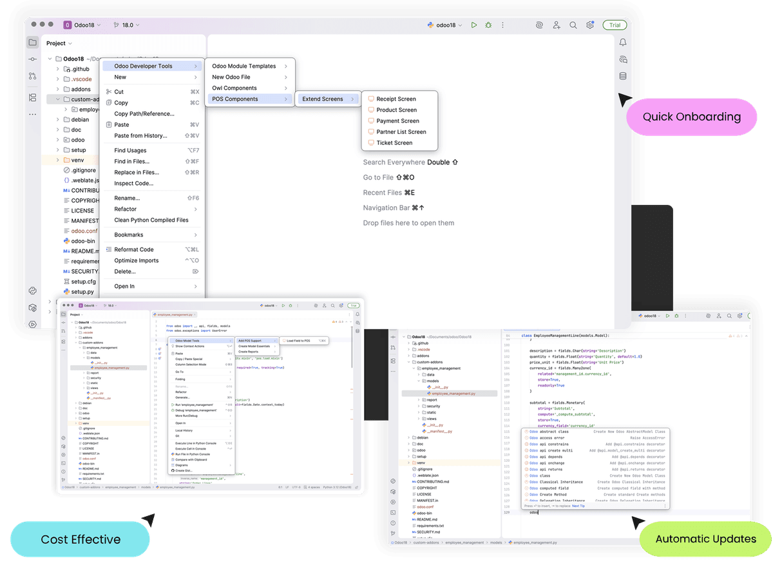Image resolution: width=773 pixels, height=565 pixels.
Task: Click the Debug bug icon in top window toolbar
Action: tap(489, 25)
